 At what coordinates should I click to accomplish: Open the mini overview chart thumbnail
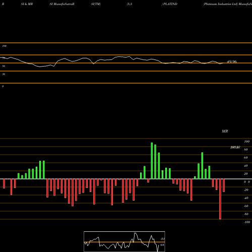pyautogui.click(x=124, y=241)
